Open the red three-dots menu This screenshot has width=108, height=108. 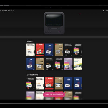coord(80,14)
